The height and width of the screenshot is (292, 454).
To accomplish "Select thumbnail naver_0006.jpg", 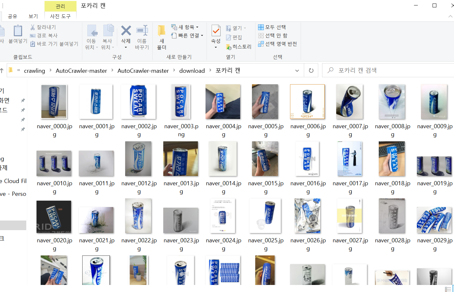I will coord(307,102).
